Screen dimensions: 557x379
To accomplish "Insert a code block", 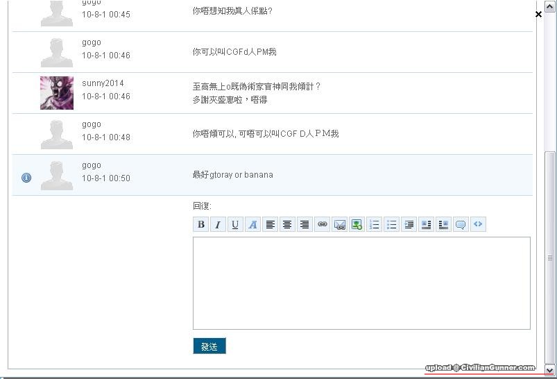I will pyautogui.click(x=478, y=224).
